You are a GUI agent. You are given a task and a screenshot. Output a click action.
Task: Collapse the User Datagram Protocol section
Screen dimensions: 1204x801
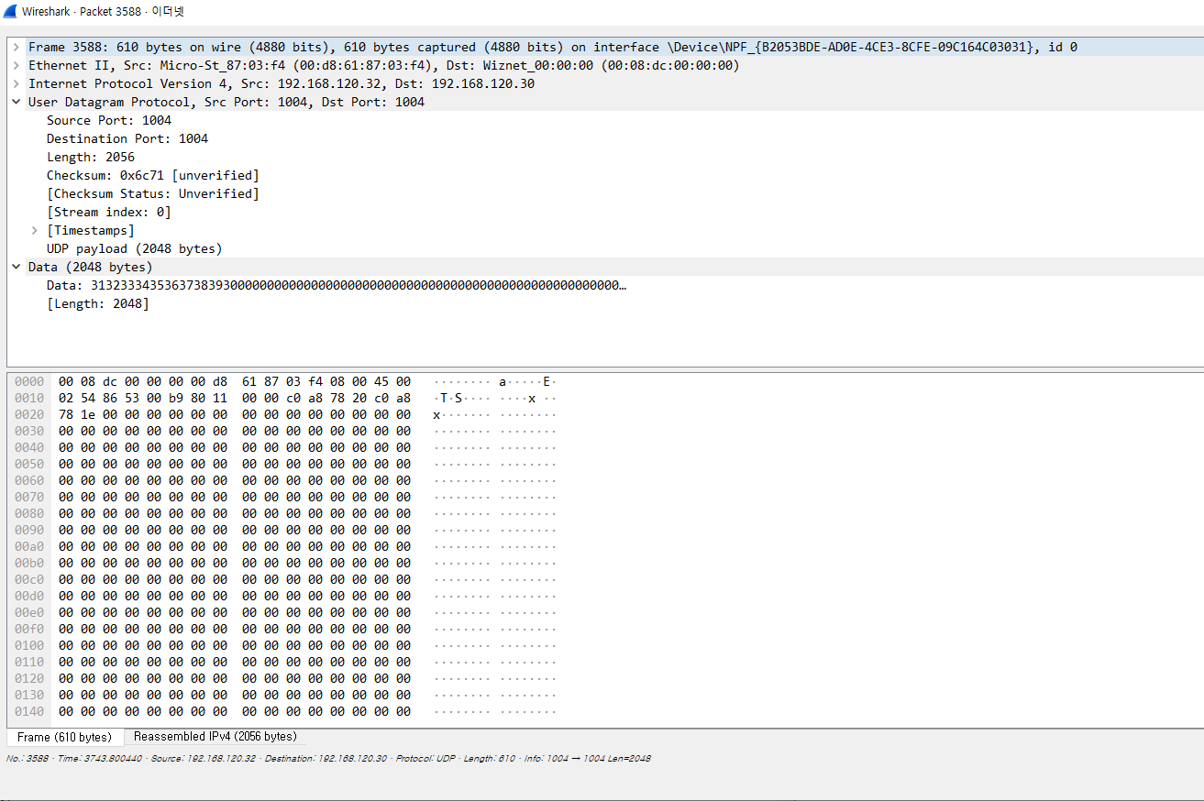pyautogui.click(x=17, y=102)
